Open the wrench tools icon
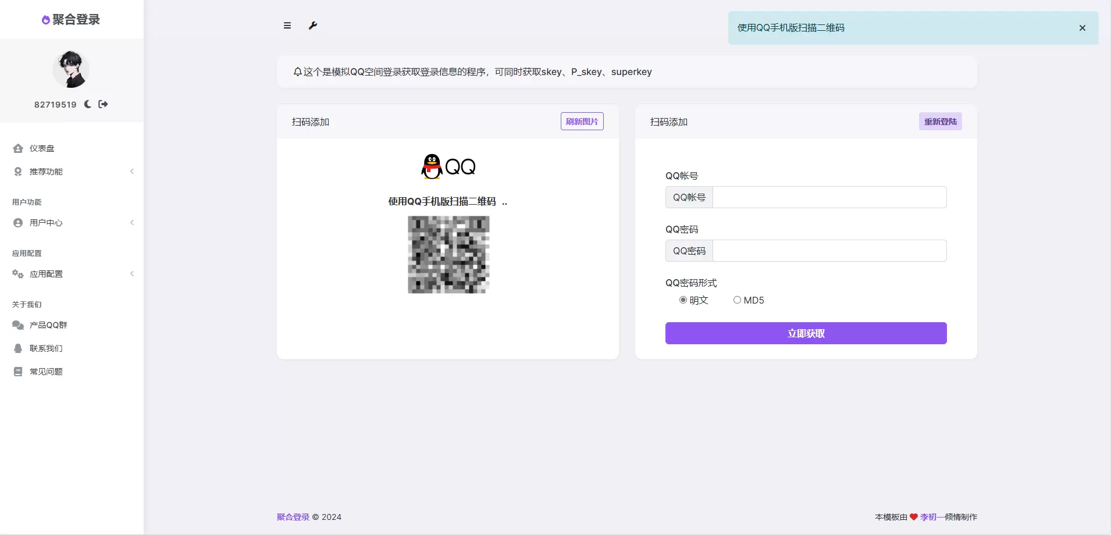1111x535 pixels. pos(313,26)
